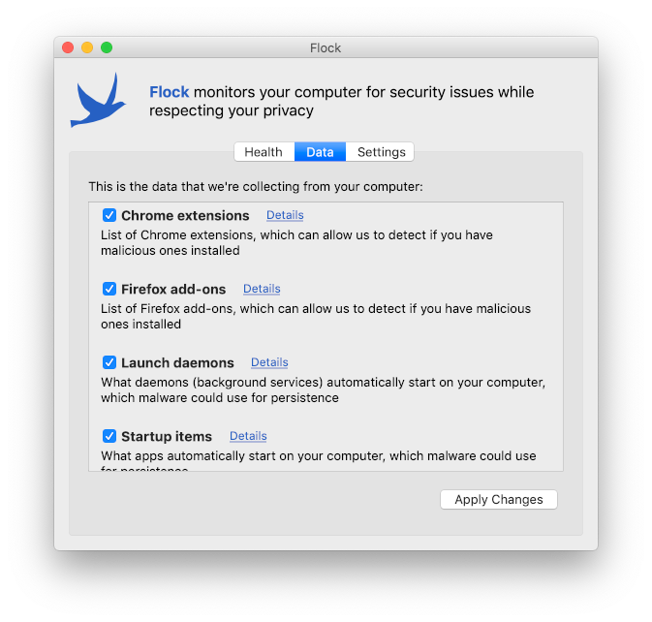
Task: Toggle the Firefox add-ons checkbox
Action: [x=109, y=289]
